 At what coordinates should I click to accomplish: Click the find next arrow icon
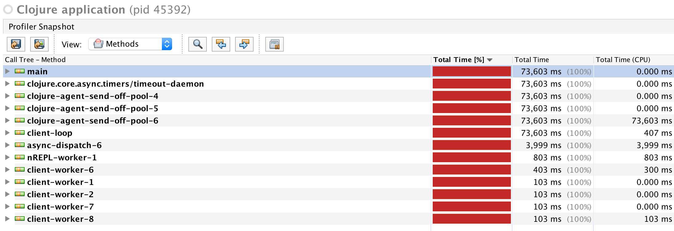[x=244, y=44]
